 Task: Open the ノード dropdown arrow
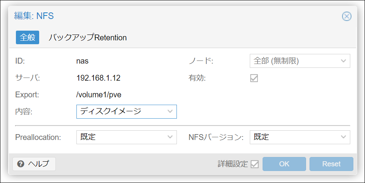point(343,61)
